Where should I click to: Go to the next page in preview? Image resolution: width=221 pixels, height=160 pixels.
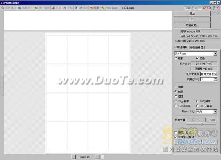pyautogui.click(x=97, y=157)
